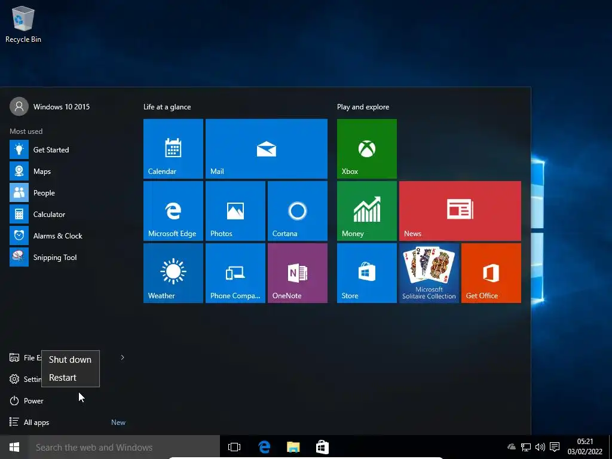Open the Store tile

pos(367,273)
